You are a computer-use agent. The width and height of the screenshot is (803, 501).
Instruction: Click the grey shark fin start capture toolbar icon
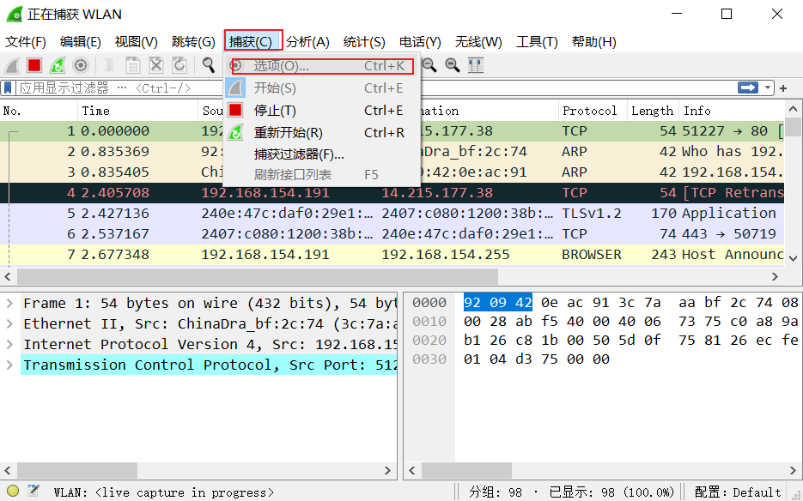tap(12, 65)
